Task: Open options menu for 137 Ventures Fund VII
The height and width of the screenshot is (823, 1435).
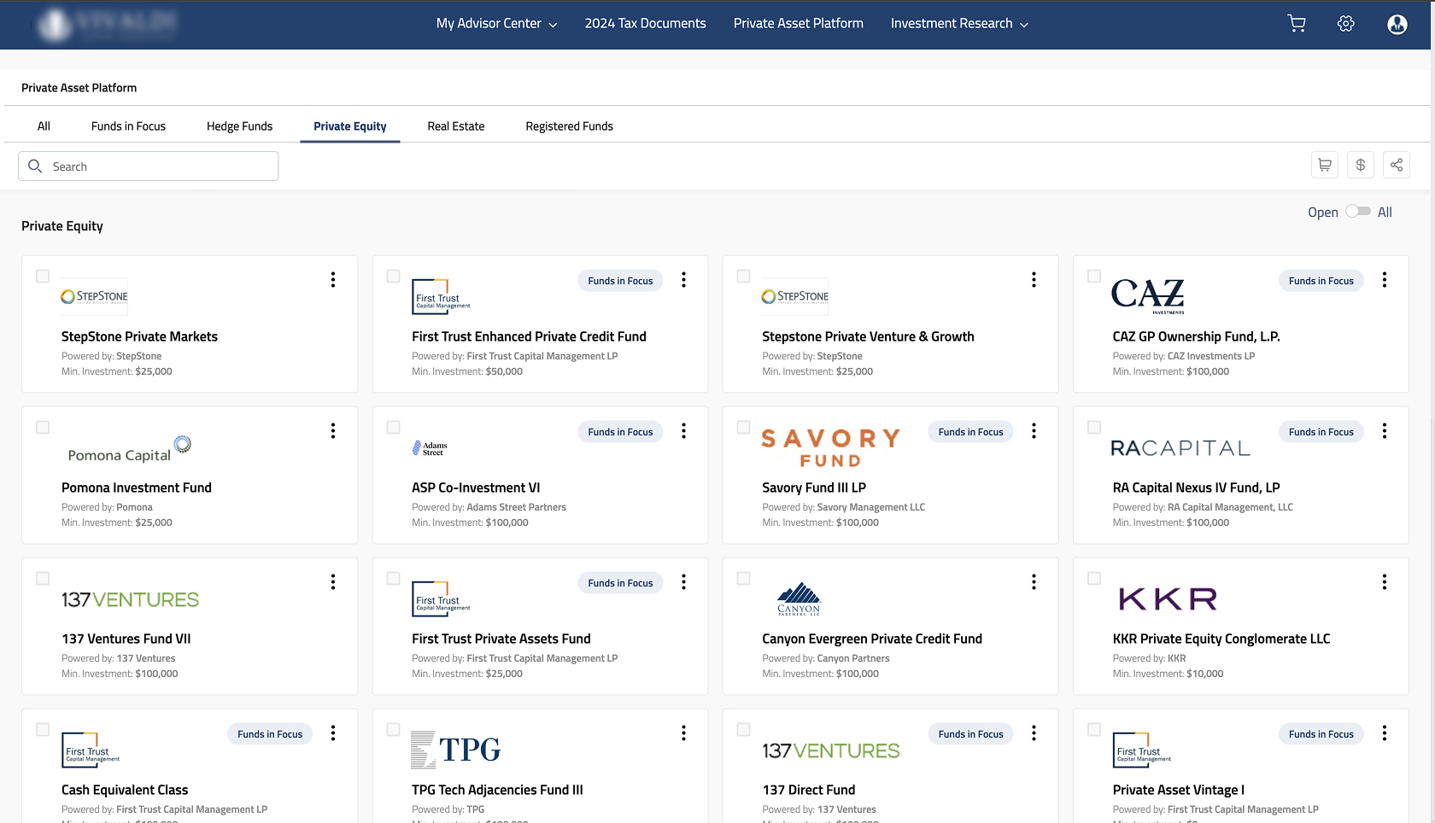Action: pos(333,581)
